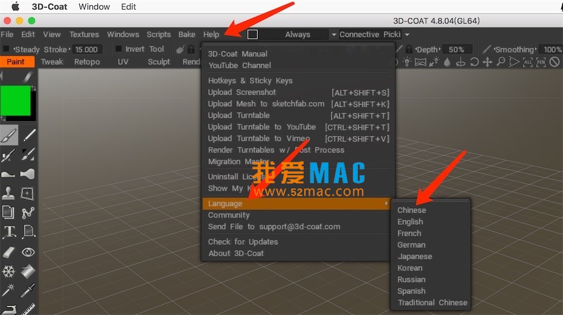Toggle the lock icon next to the mouse icon
Screen dimensions: 563x315
click(191, 49)
